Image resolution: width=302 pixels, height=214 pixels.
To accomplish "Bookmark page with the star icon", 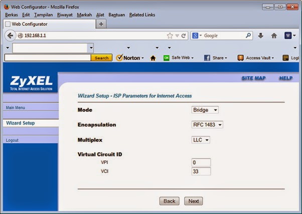I will 170,35.
